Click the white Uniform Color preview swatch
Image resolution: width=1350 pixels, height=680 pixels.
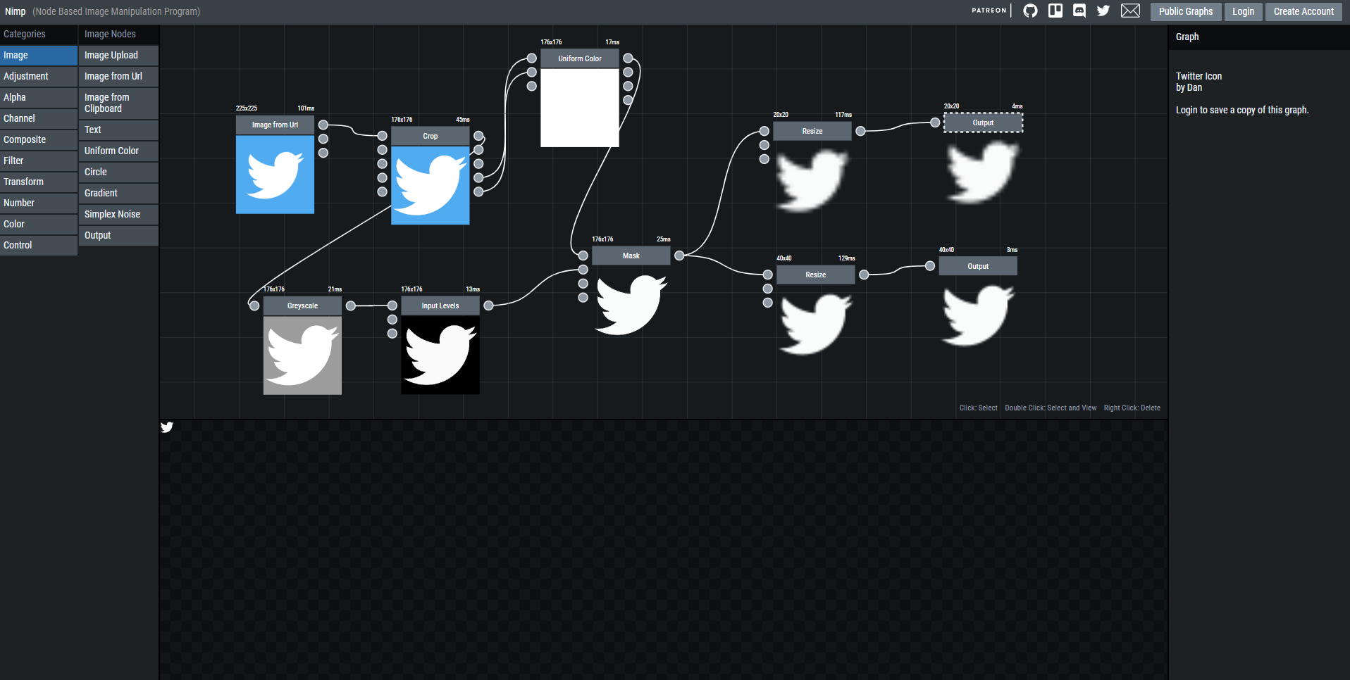click(580, 108)
